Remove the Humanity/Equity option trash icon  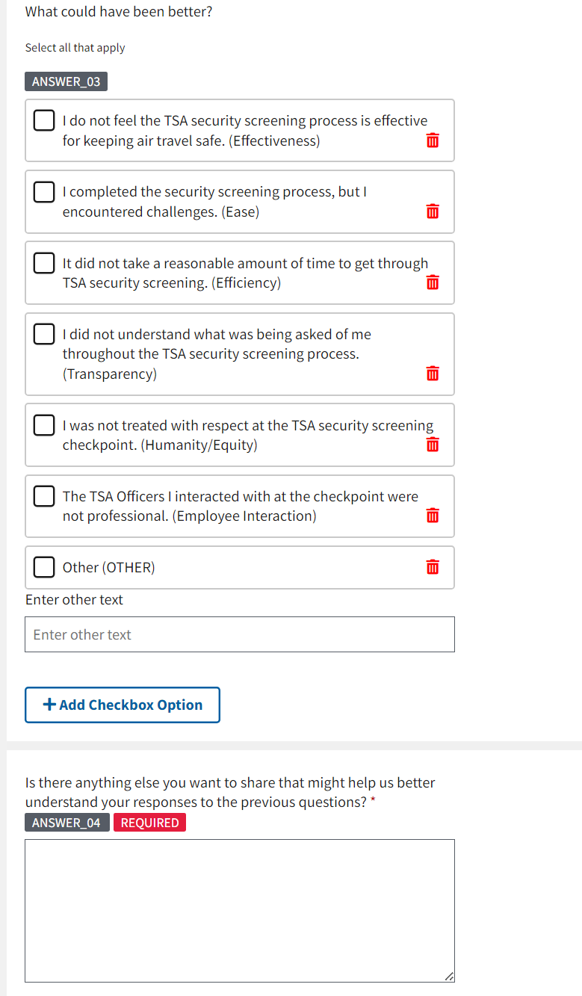(433, 445)
